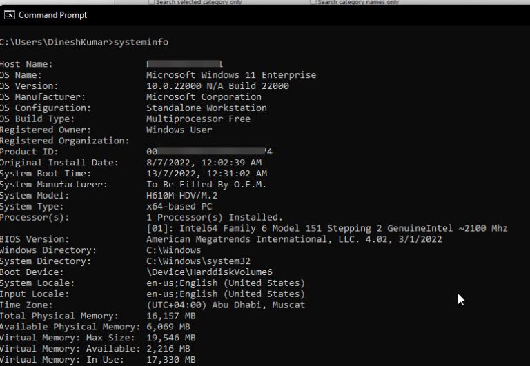Click the American Megatrends BIOS version text
The width and height of the screenshot is (530, 366).
(x=294, y=239)
